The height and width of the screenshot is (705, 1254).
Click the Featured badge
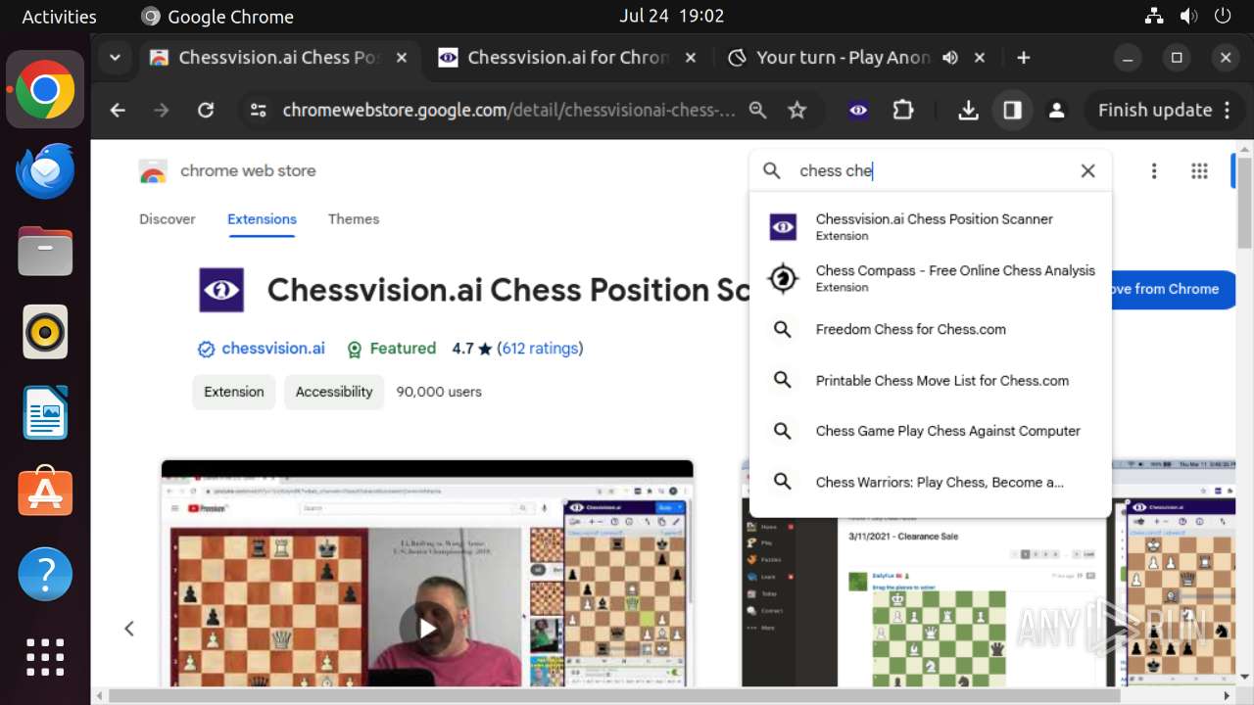(x=391, y=349)
